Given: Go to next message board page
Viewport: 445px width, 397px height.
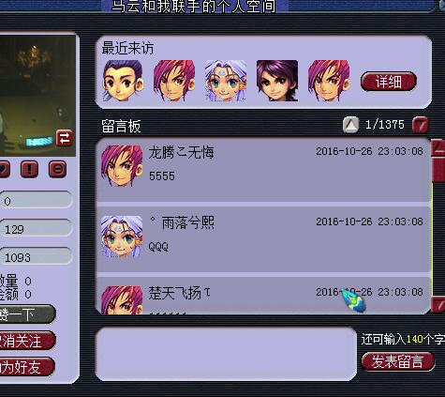Looking at the screenshot, I should (421, 125).
